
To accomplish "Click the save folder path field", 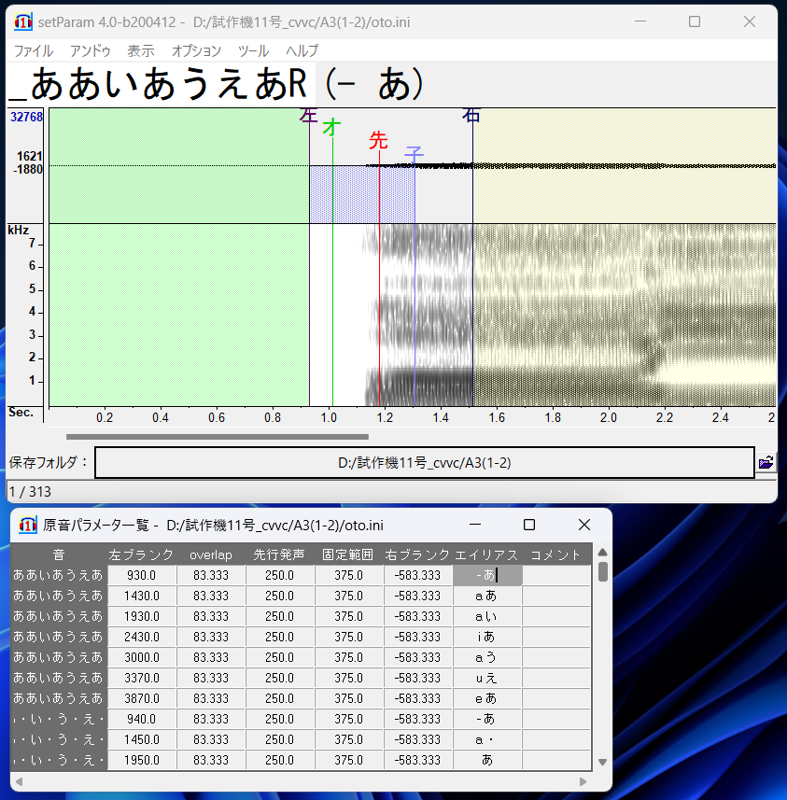I will tap(424, 463).
